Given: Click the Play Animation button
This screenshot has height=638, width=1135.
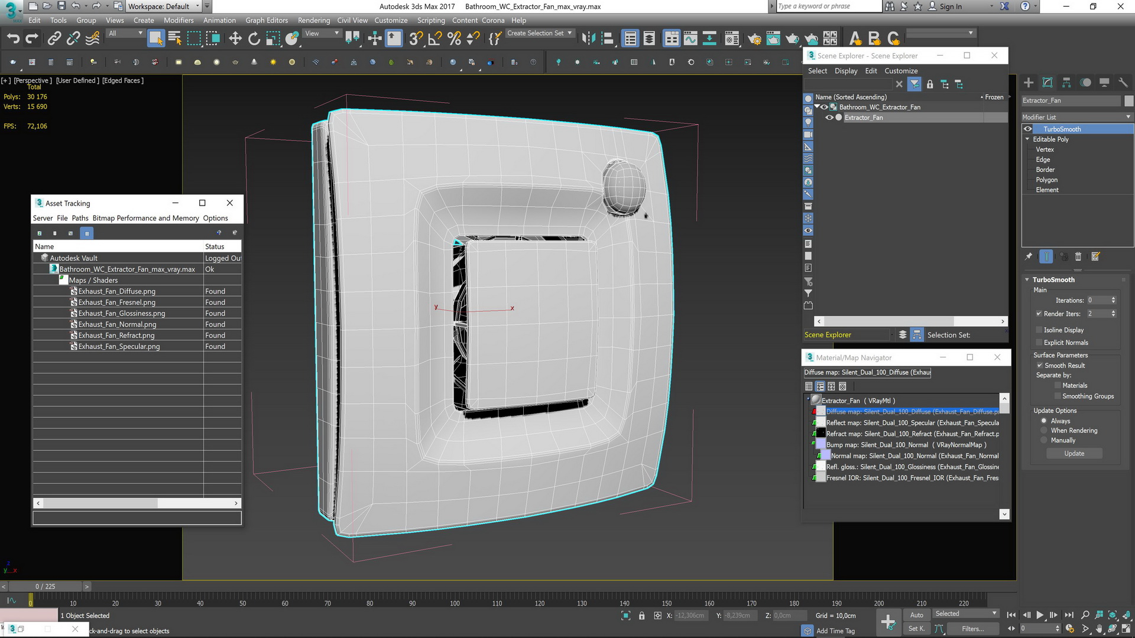Looking at the screenshot, I should click(1040, 615).
